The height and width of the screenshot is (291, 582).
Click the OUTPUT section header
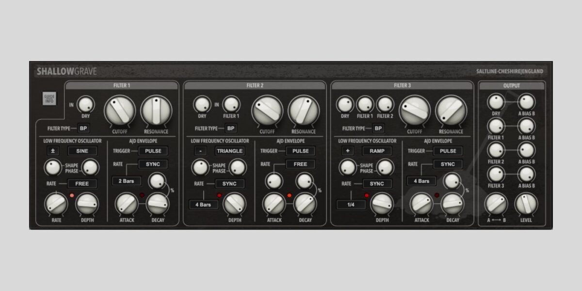click(x=512, y=84)
